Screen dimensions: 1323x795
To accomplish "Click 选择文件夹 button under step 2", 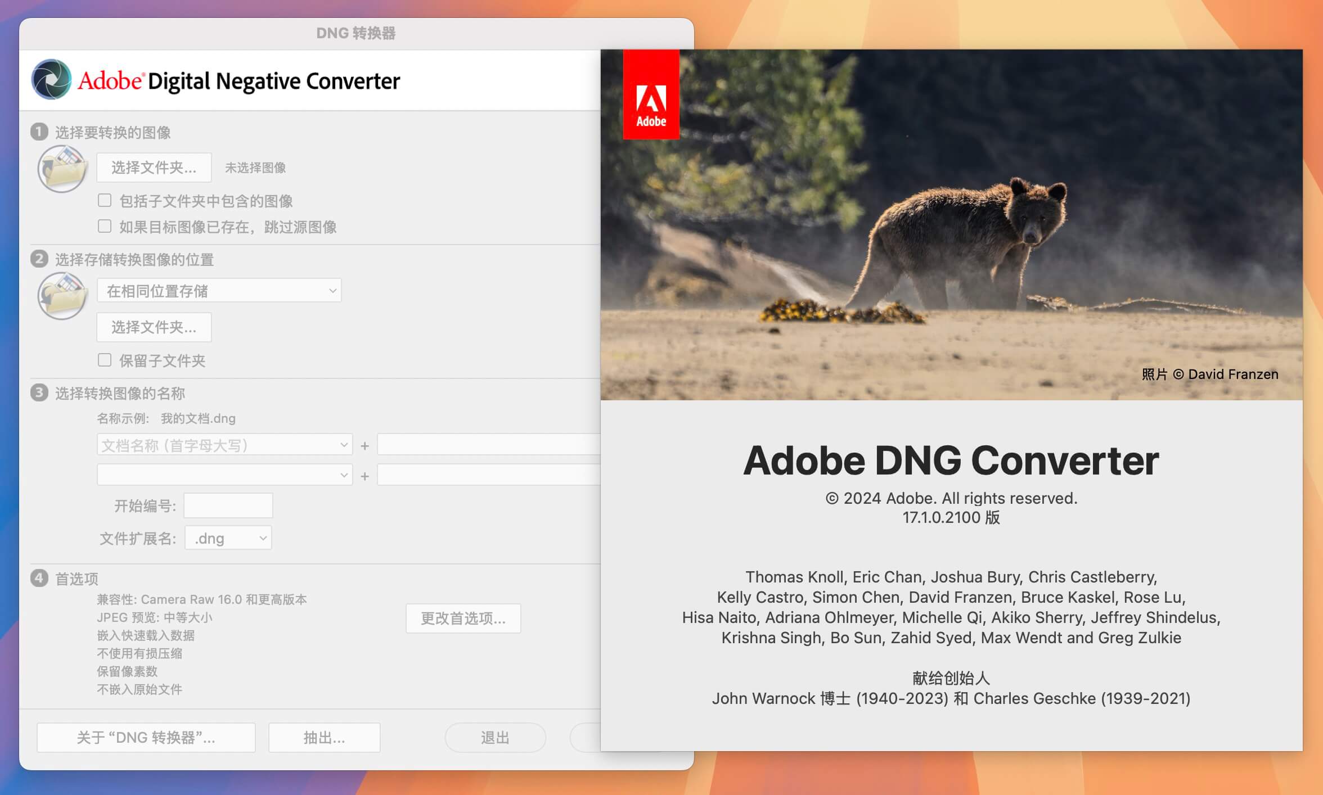I will tap(154, 327).
